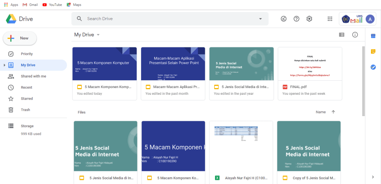The image size is (381, 184).
Task: Click the New button
Action: tap(20, 38)
